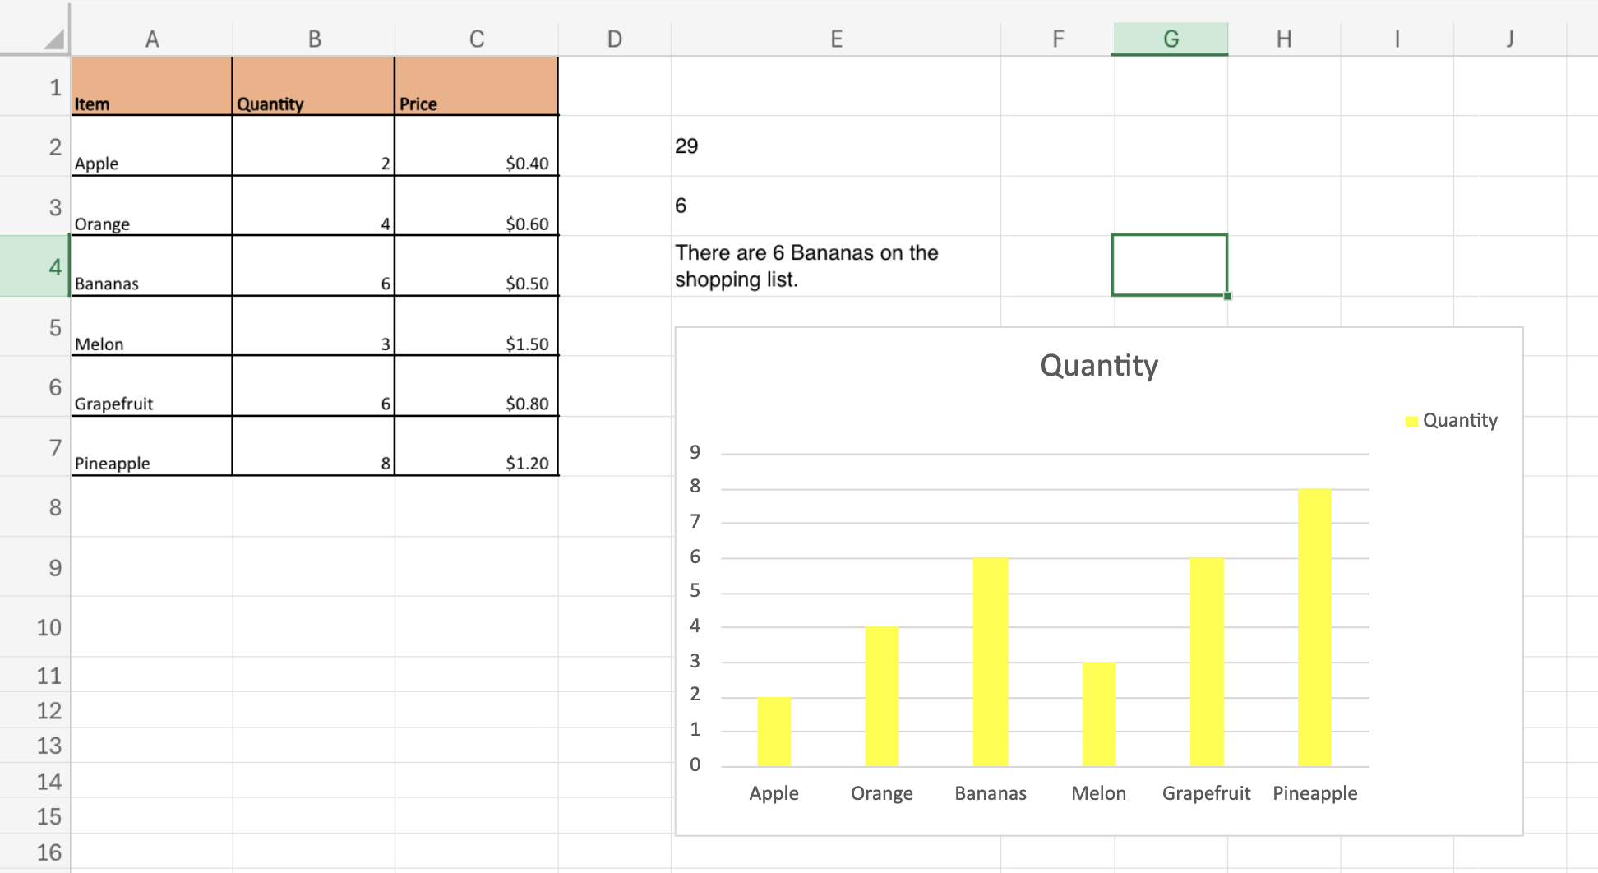1598x873 pixels.
Task: Select the highlighted column G header
Action: pos(1171,39)
